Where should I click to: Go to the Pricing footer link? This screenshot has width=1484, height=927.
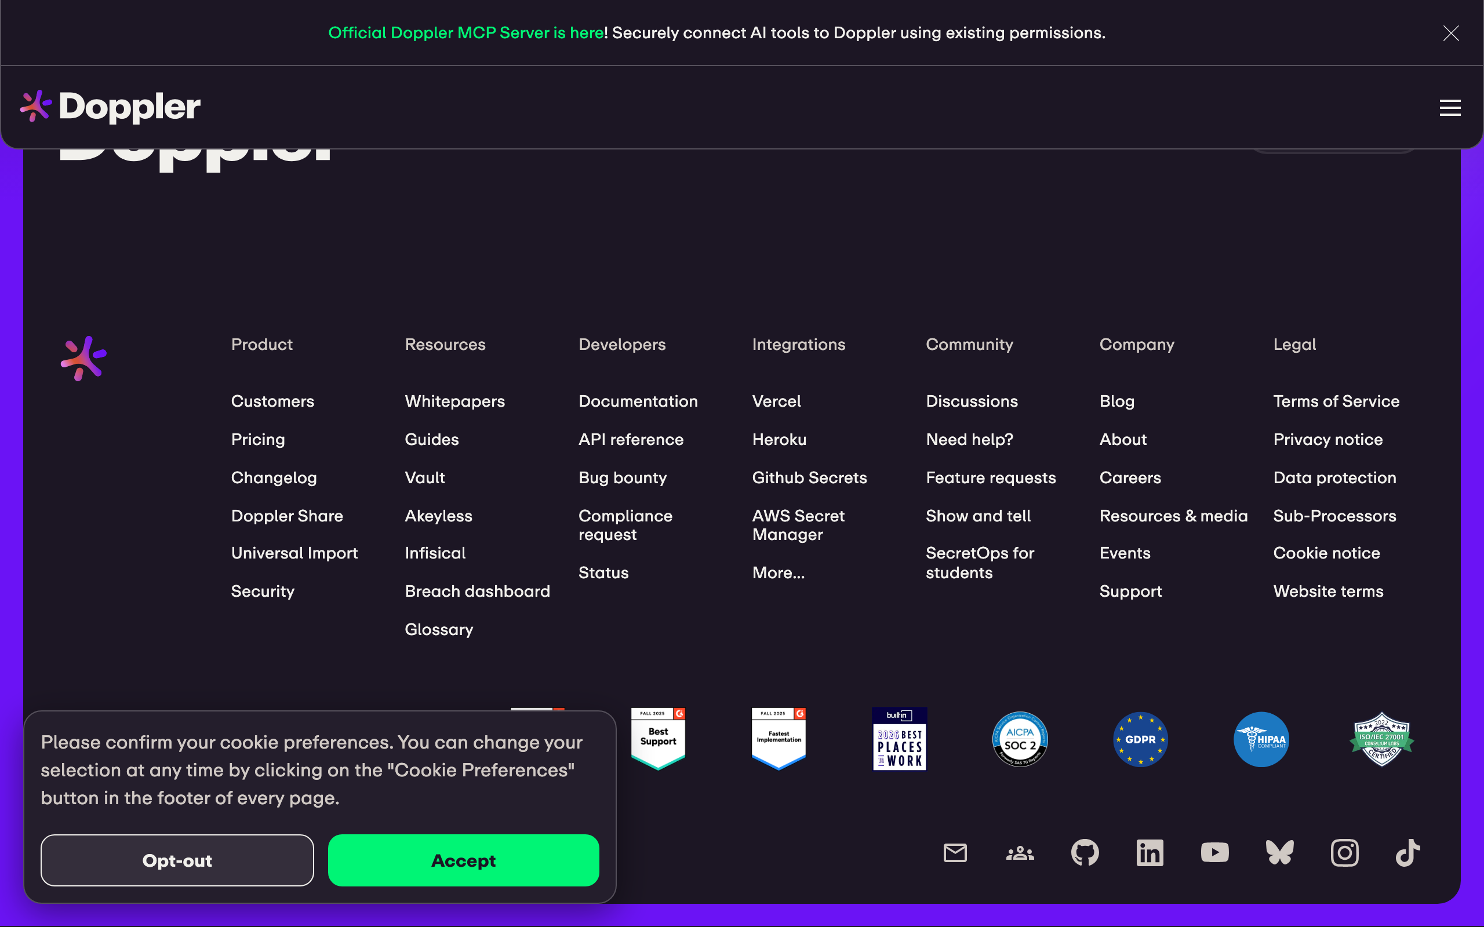257,440
